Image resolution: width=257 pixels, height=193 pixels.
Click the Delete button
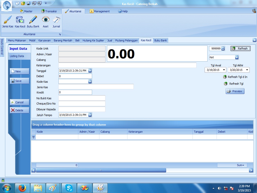click(x=20, y=110)
